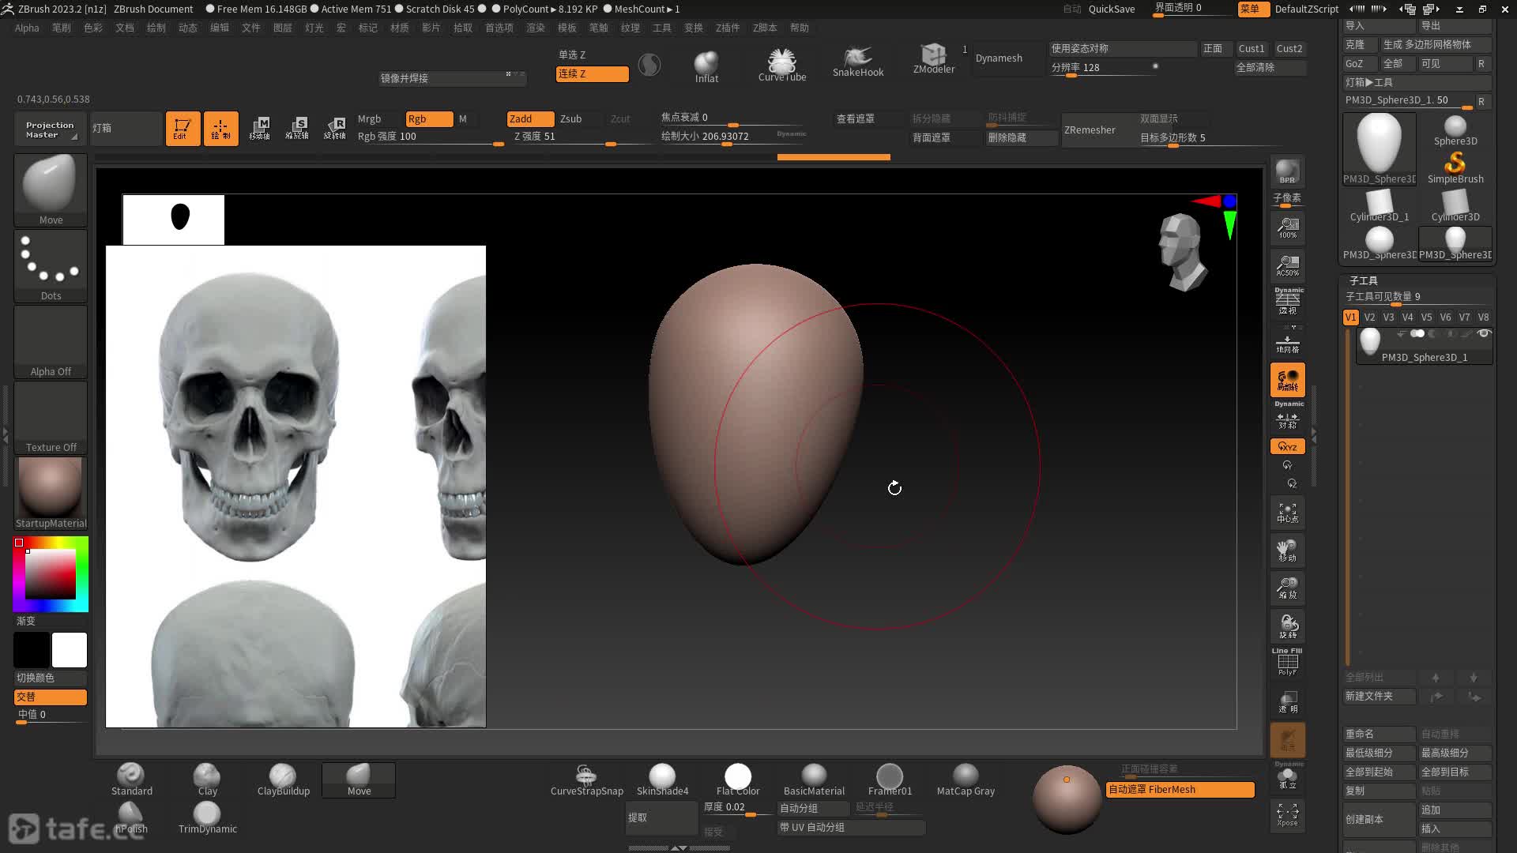Open the current brush Move picker

(x=51, y=190)
